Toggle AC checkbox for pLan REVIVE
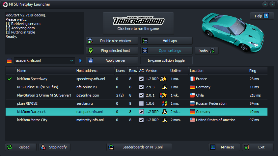Image resolution: width=278 pixels, height=156 pixels. click(141, 103)
